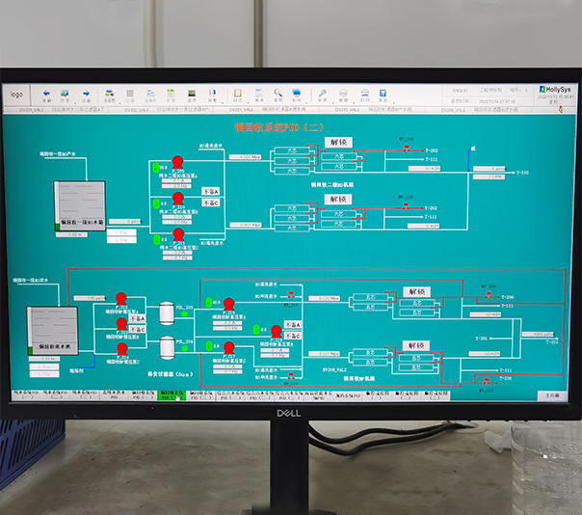
Task: Select the red P-212 booster pump icon
Action: 121,299
